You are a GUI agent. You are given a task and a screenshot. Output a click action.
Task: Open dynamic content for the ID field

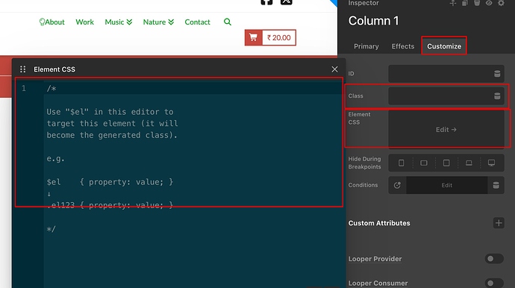pyautogui.click(x=497, y=74)
